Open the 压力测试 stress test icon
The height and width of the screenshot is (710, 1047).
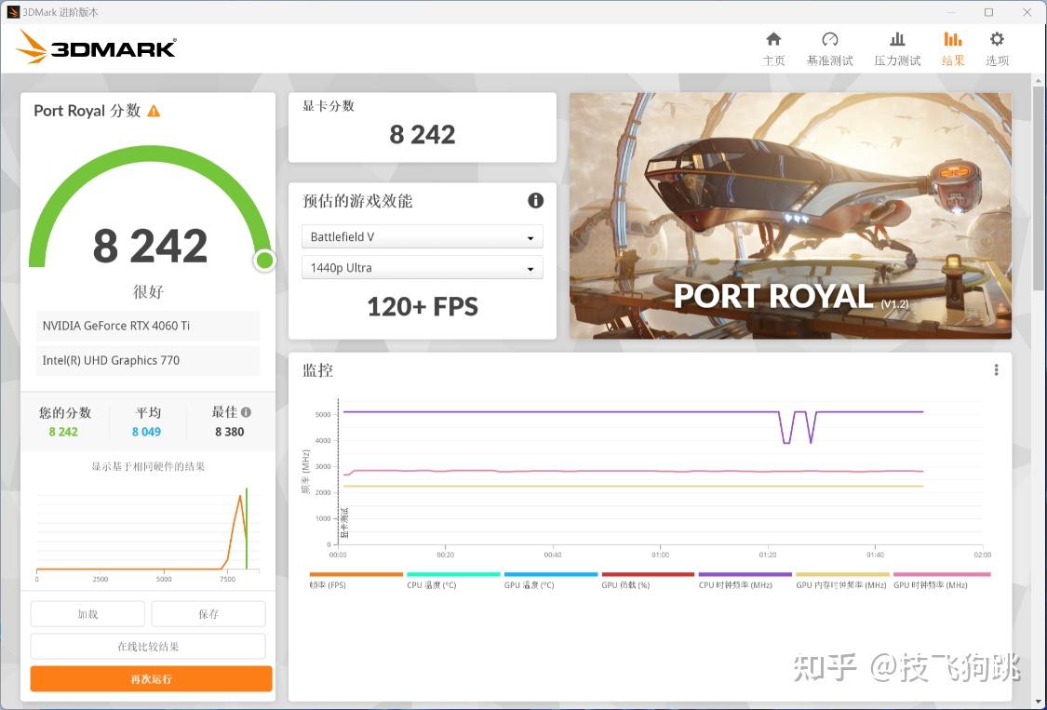click(897, 39)
